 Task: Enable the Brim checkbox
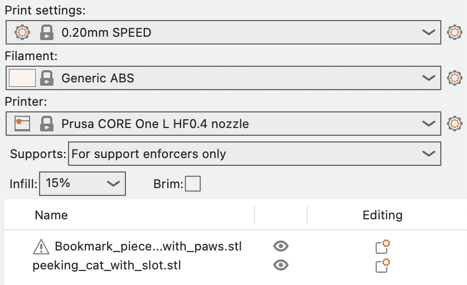coord(193,184)
